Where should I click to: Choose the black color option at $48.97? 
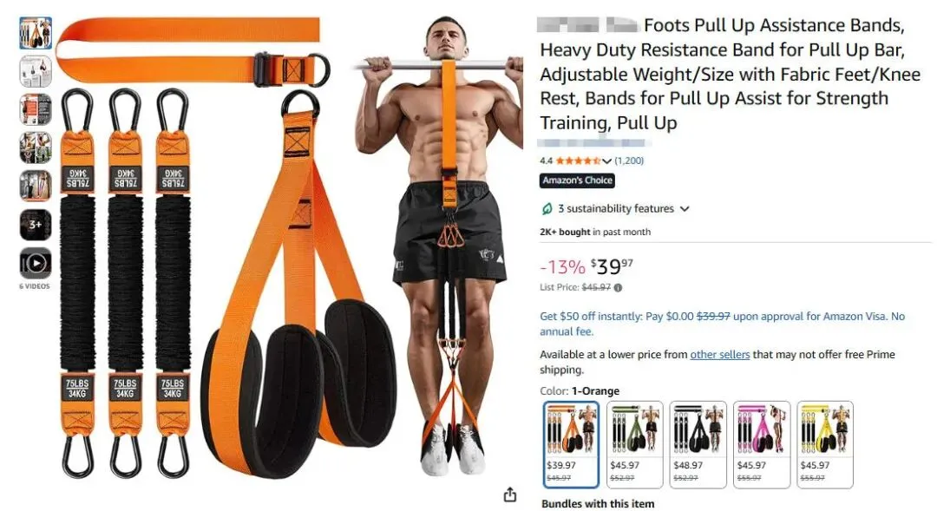tap(698, 444)
